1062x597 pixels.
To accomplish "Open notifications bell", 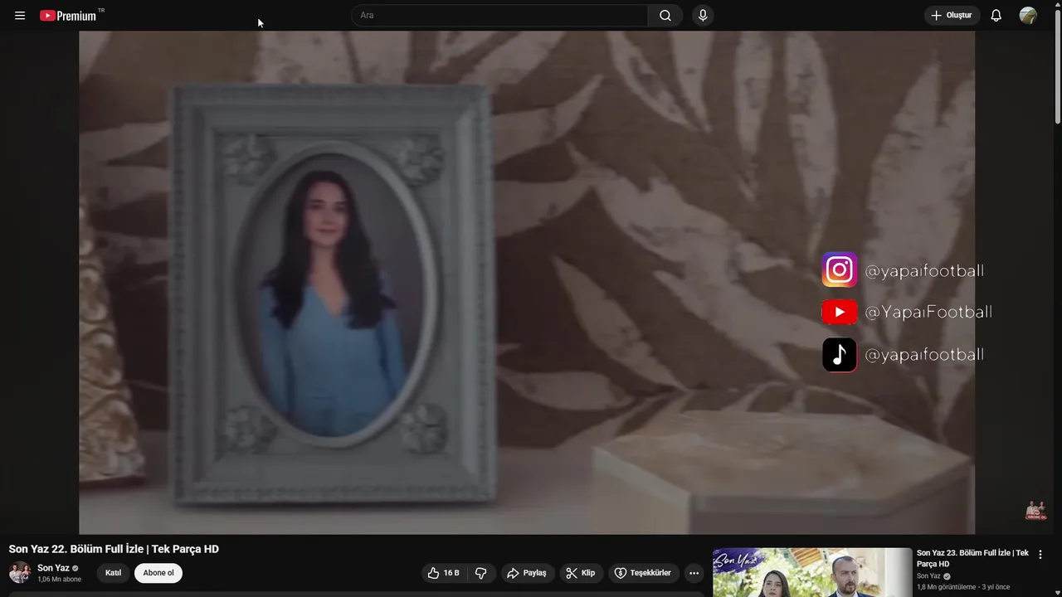I will coord(996,16).
